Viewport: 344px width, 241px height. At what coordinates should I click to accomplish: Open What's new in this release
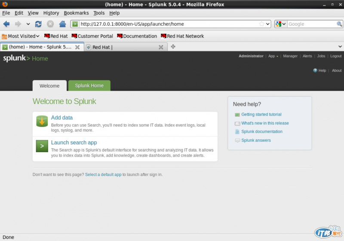tap(265, 123)
